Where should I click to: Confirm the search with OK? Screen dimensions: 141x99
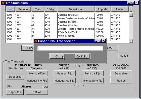point(57,56)
